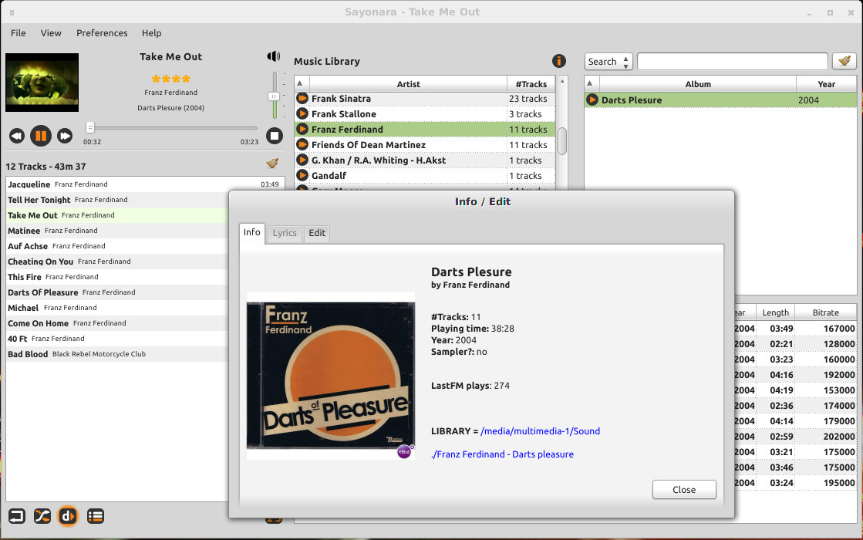Click the sort arrow corner of the Artist table
863x540 pixels.
[300, 83]
